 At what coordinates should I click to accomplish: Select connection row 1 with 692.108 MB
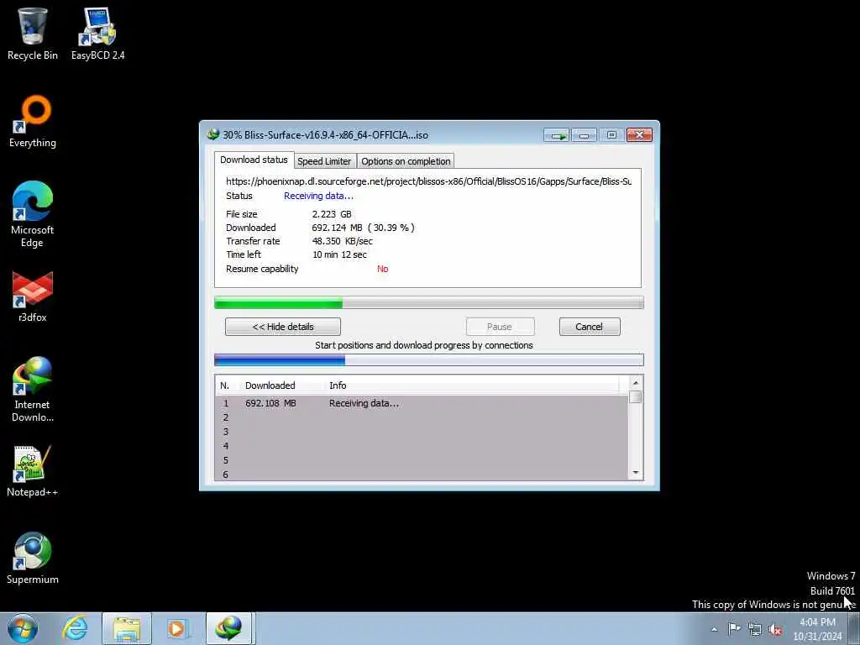422,403
